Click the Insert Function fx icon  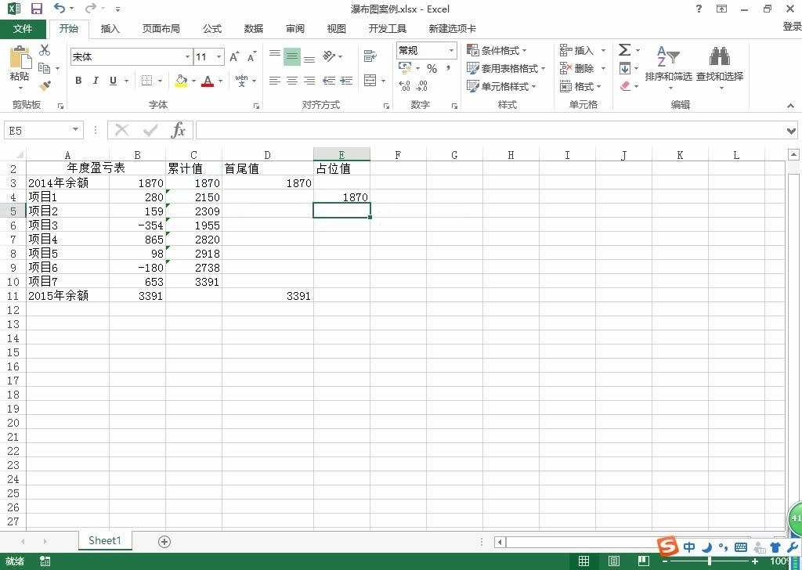coord(179,130)
